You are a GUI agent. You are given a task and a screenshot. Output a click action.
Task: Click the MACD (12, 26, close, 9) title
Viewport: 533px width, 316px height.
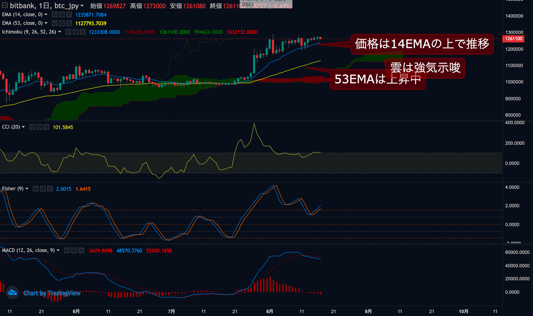pyautogui.click(x=28, y=250)
